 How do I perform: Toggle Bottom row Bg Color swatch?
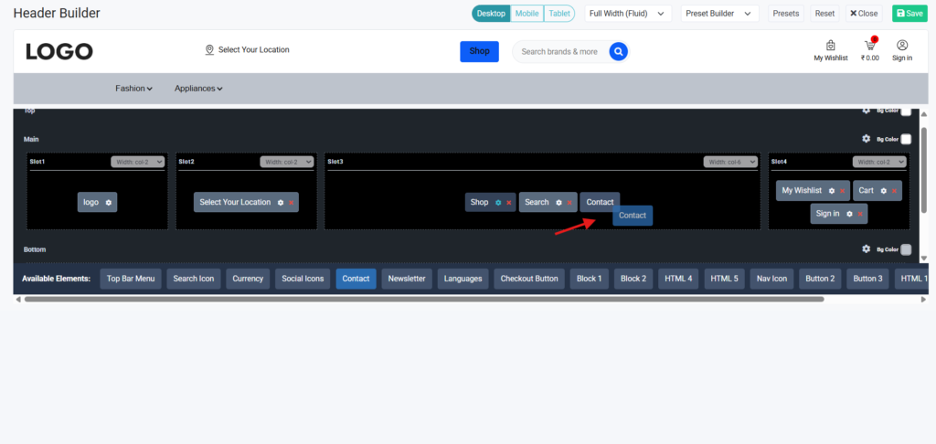tap(906, 249)
